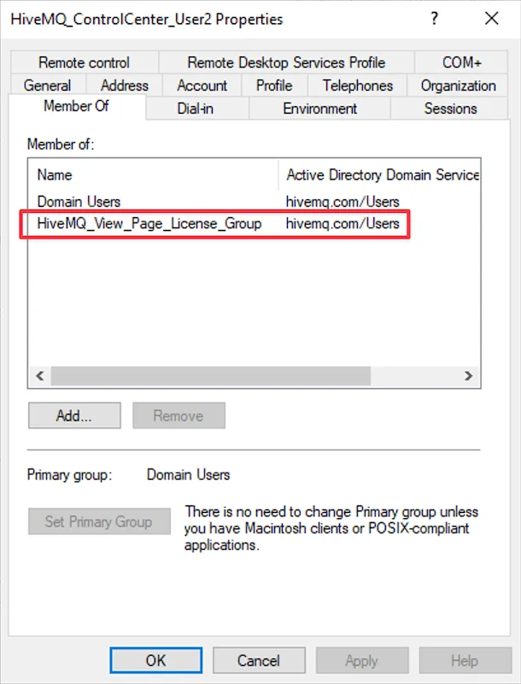The image size is (521, 684).
Task: Open the COM+ tab
Action: coord(461,62)
